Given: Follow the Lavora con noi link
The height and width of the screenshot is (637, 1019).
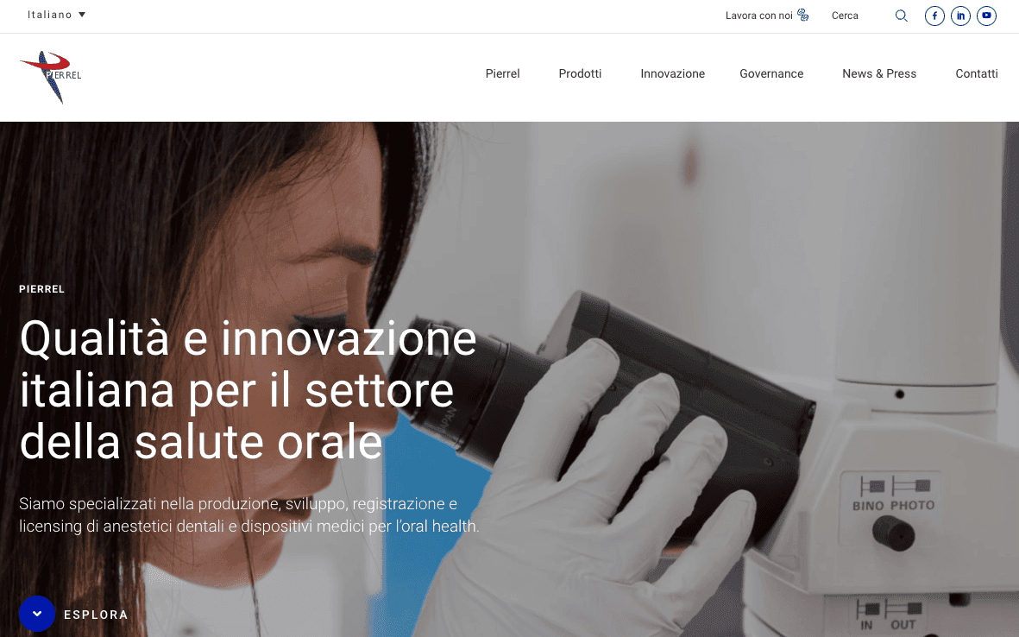Looking at the screenshot, I should click(x=759, y=16).
